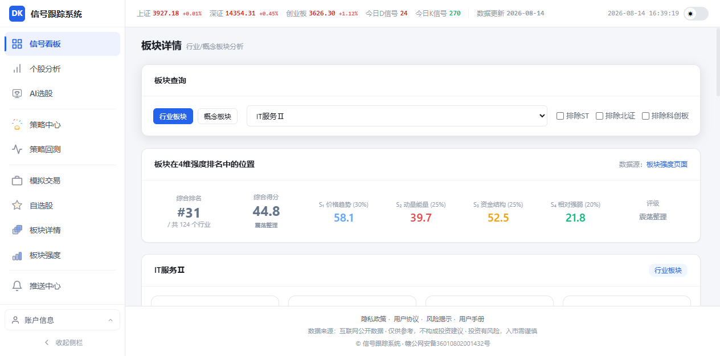Expand the 账户信息 chevron
Screen dimensions: 720x356
click(x=111, y=320)
